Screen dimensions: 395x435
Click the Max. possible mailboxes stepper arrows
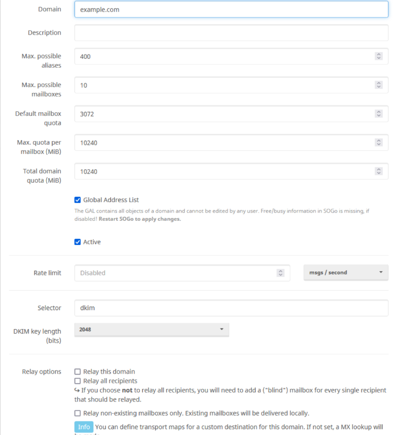click(x=378, y=85)
